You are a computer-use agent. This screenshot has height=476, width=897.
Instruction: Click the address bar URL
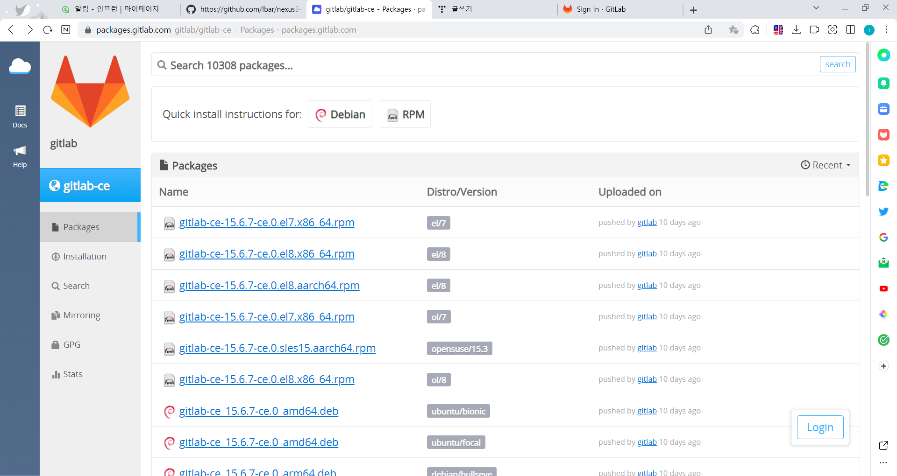click(x=226, y=30)
